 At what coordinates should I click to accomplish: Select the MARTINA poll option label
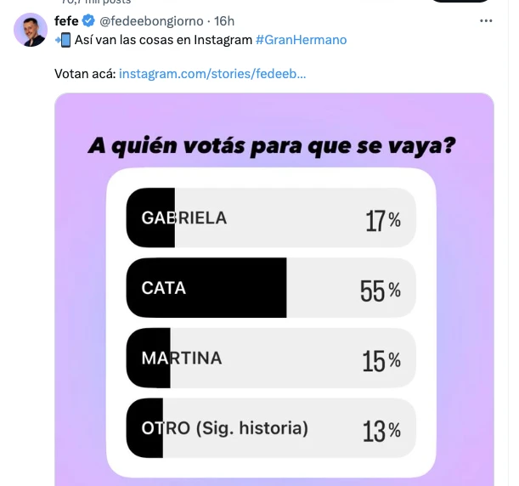[x=182, y=358]
